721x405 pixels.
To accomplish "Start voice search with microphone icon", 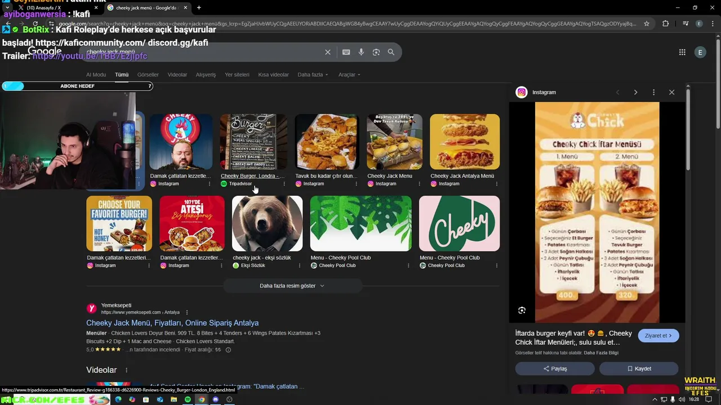I will [x=361, y=52].
